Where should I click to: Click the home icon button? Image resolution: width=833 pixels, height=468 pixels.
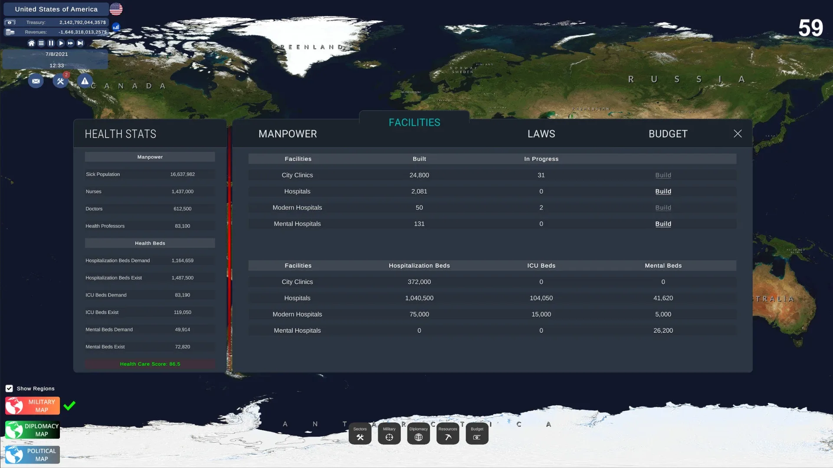(x=31, y=43)
